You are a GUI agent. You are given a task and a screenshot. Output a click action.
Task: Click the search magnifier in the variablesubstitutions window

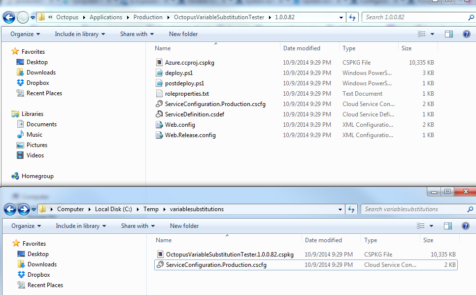pos(470,209)
